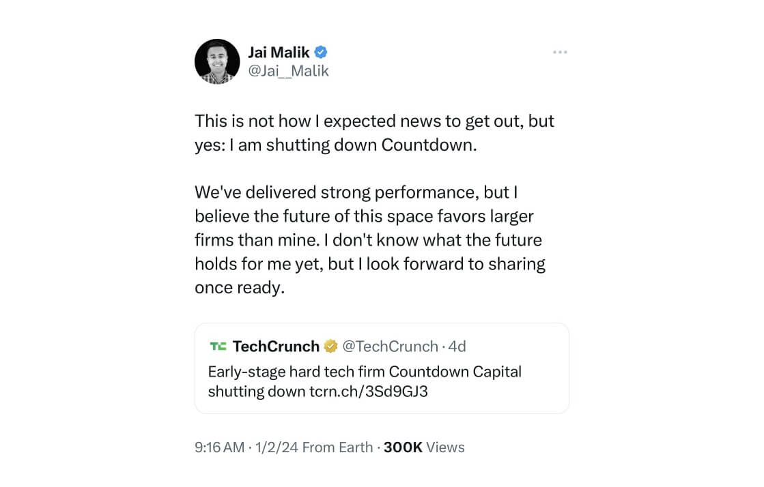Click the 'Views' label
This screenshot has width=764, height=487.
pos(446,447)
